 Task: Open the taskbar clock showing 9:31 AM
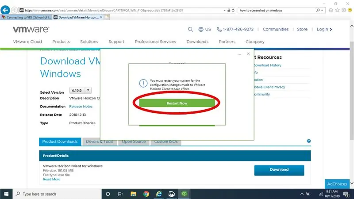pyautogui.click(x=332, y=194)
